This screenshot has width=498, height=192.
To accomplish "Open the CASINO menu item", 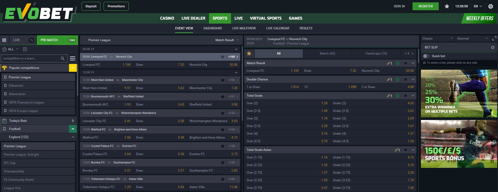I will tap(167, 18).
